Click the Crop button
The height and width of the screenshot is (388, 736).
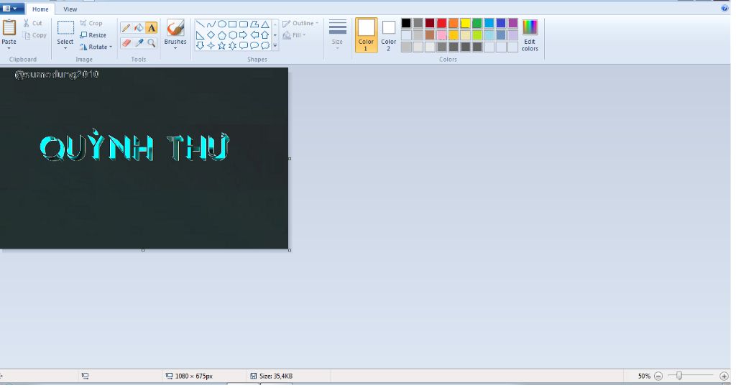point(91,23)
